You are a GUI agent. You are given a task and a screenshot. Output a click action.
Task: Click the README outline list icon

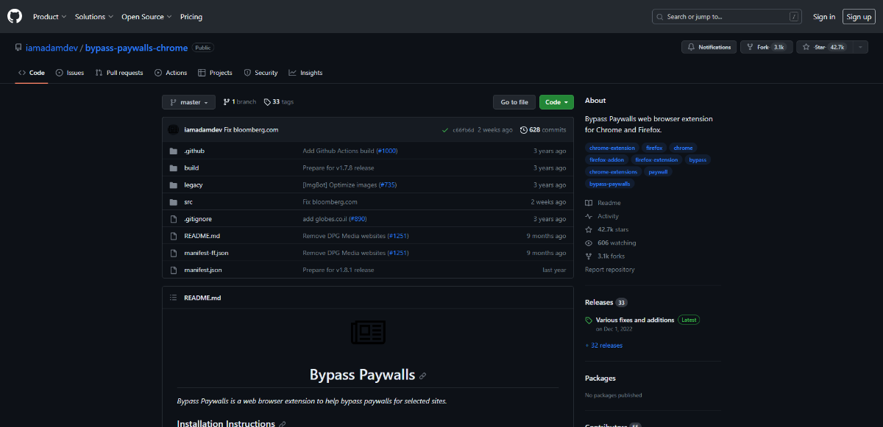click(x=174, y=298)
